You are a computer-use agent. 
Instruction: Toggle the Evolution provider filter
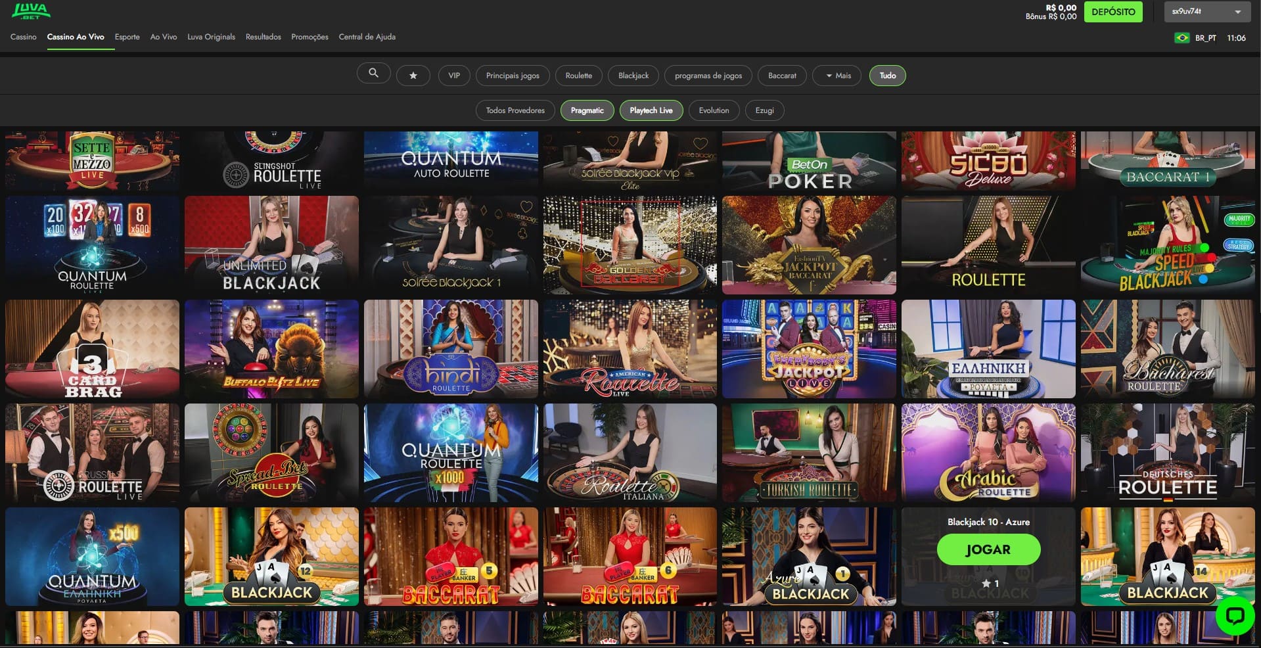[x=714, y=110]
